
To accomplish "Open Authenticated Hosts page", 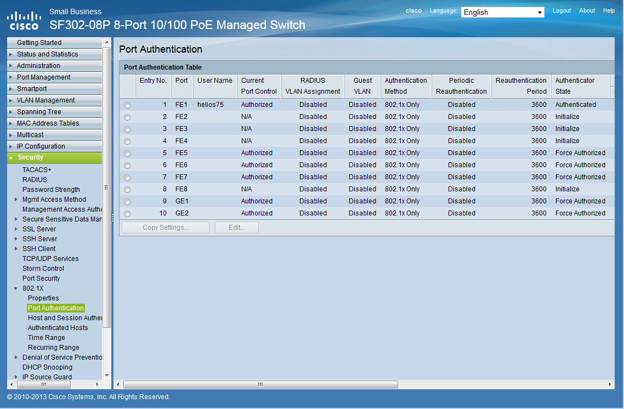I will coord(58,328).
